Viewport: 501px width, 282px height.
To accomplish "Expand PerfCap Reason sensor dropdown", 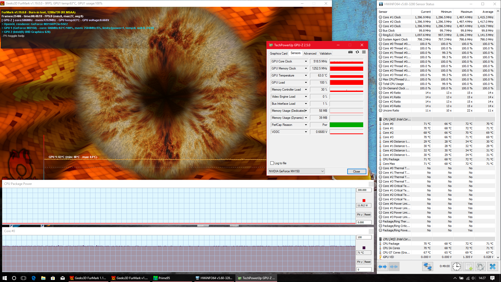I will point(306,125).
